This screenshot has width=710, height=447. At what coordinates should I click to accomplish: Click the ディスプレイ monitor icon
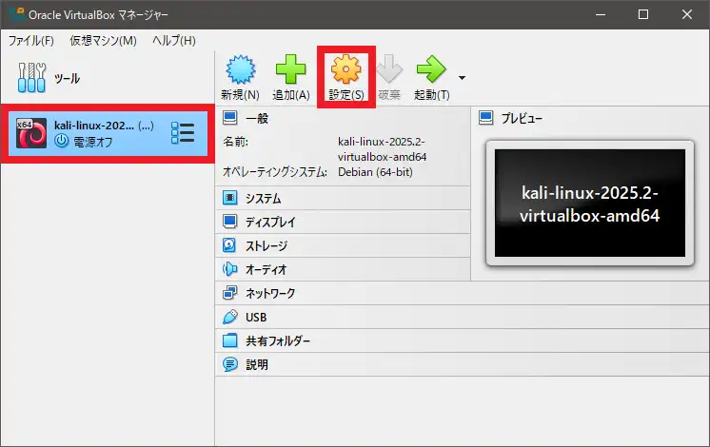[230, 222]
